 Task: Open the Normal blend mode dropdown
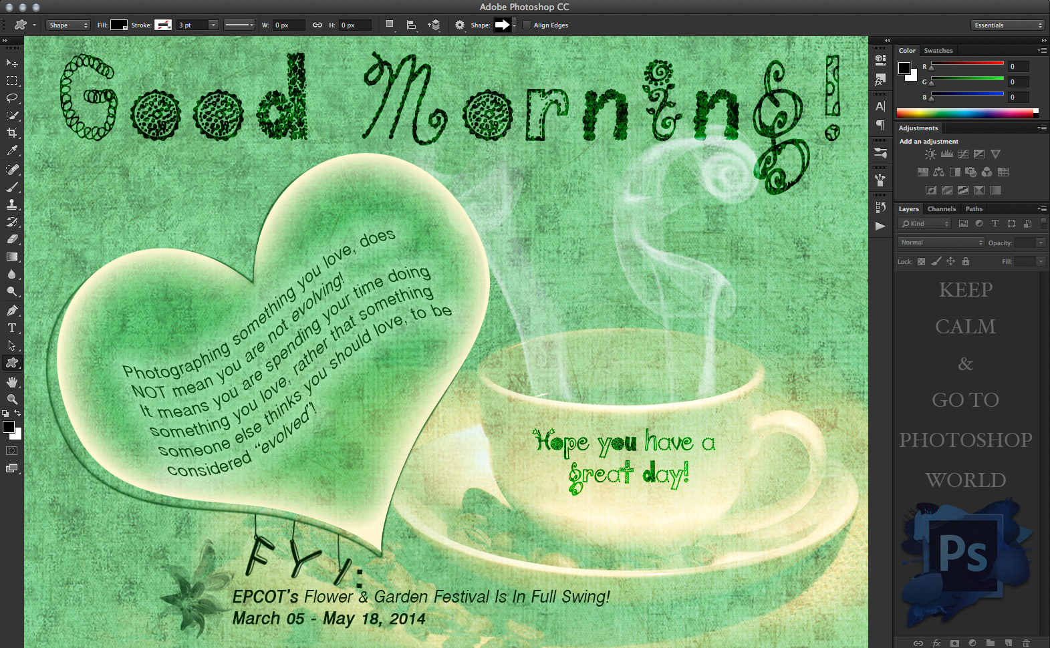[x=942, y=242]
